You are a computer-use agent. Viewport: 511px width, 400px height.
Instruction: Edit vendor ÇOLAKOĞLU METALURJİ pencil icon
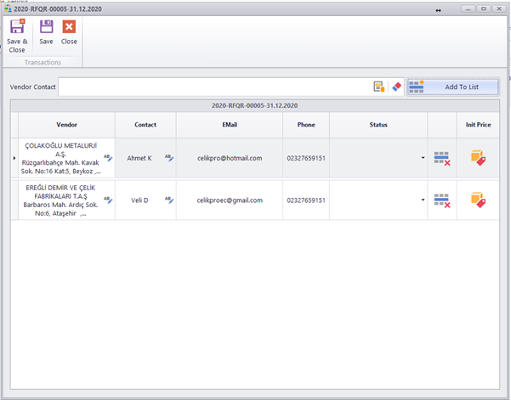(108, 158)
